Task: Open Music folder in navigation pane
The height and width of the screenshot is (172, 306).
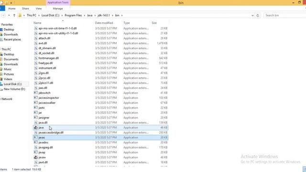Action: 8,69
